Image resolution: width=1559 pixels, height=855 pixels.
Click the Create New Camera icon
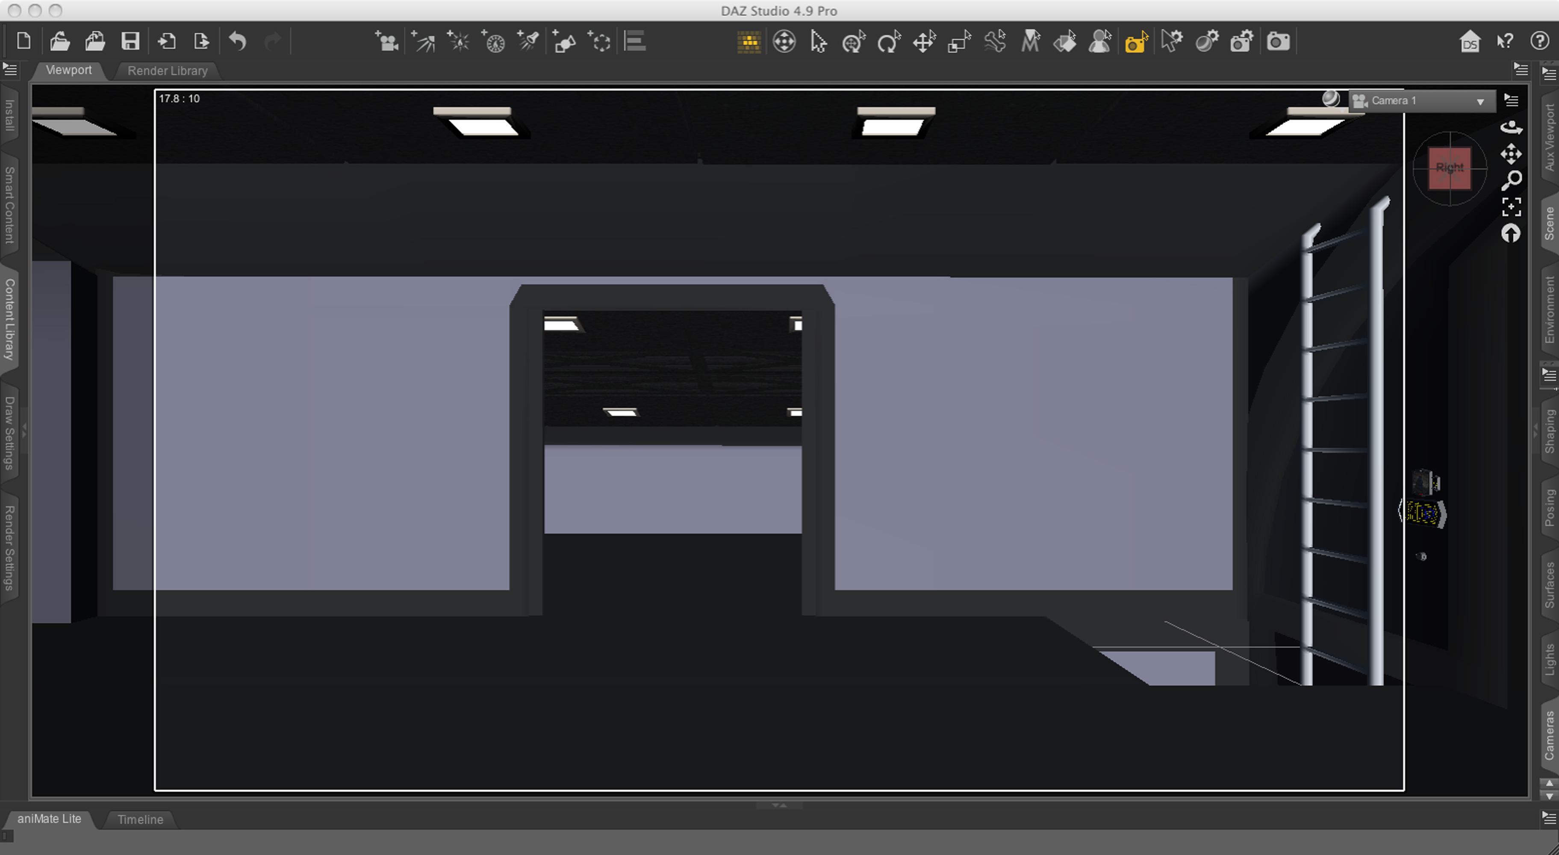(386, 42)
